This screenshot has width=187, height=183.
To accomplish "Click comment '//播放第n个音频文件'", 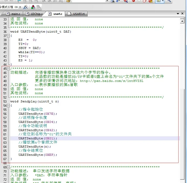I will [x=38, y=142].
